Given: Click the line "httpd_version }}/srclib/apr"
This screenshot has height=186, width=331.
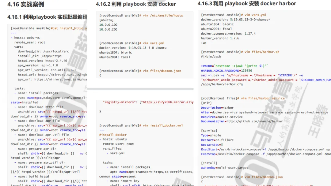Looking at the screenshot, I should [x=35, y=158].
